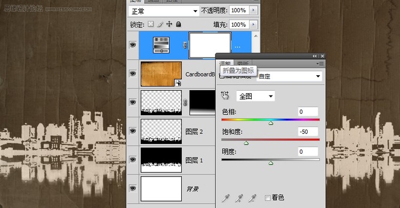This screenshot has width=400, height=208.
Task: Select the CardboardB layer thumbnail
Action: [161, 74]
